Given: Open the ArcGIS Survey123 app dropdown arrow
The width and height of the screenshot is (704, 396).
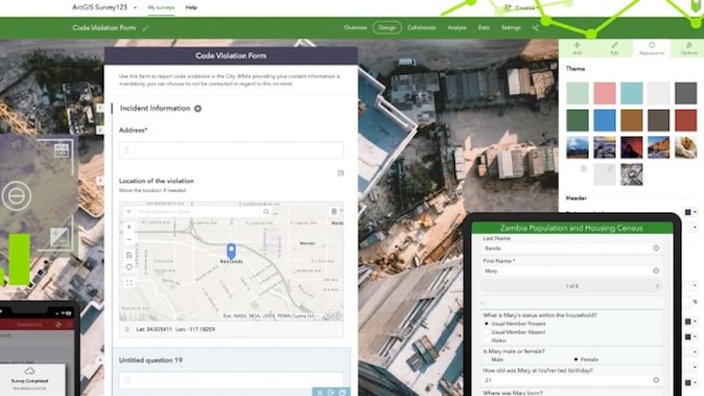Looking at the screenshot, I should (136, 8).
